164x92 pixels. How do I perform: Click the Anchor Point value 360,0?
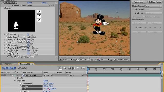(x=45, y=84)
